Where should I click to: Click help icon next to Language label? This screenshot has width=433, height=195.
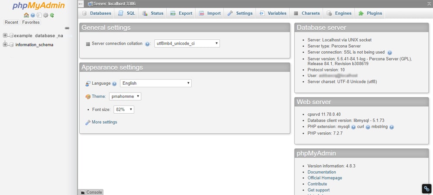114,83
